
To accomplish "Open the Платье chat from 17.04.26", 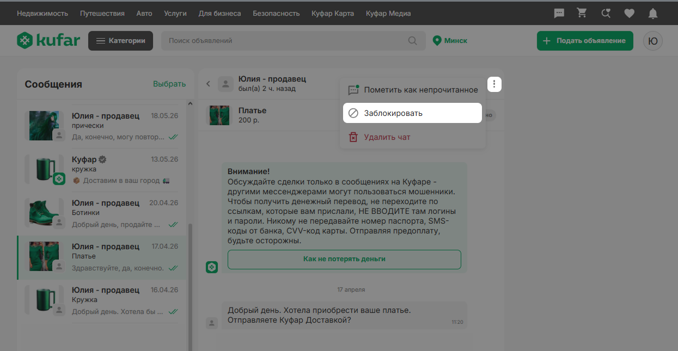I will [102, 257].
